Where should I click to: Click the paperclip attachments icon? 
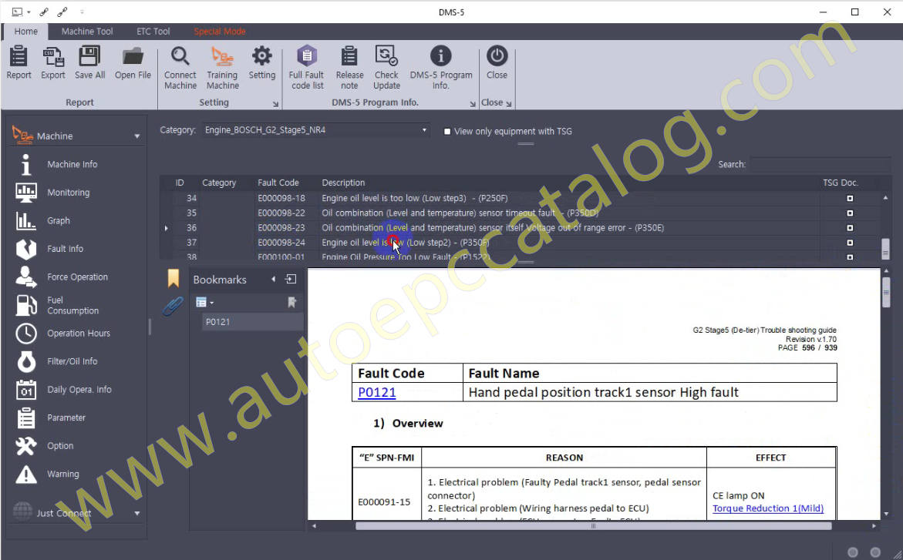[x=172, y=307]
